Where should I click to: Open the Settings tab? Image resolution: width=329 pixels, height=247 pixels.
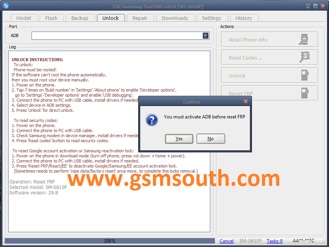click(211, 18)
